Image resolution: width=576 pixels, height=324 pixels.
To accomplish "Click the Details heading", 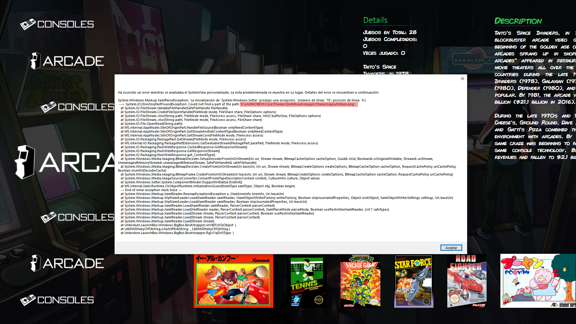I will [x=375, y=20].
